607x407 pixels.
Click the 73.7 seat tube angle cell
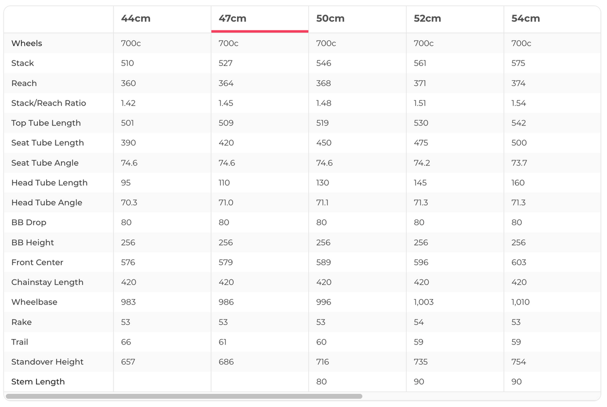click(519, 163)
